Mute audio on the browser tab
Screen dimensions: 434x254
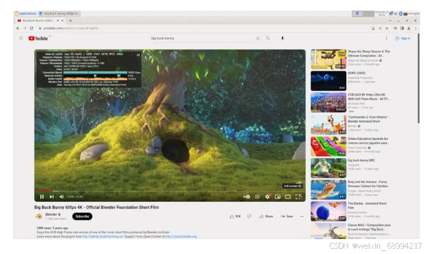point(58,21)
